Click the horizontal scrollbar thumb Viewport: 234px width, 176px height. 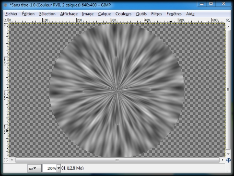pos(117,160)
